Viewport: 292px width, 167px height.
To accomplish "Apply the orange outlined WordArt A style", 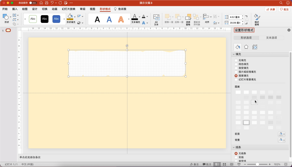I will tap(121, 19).
